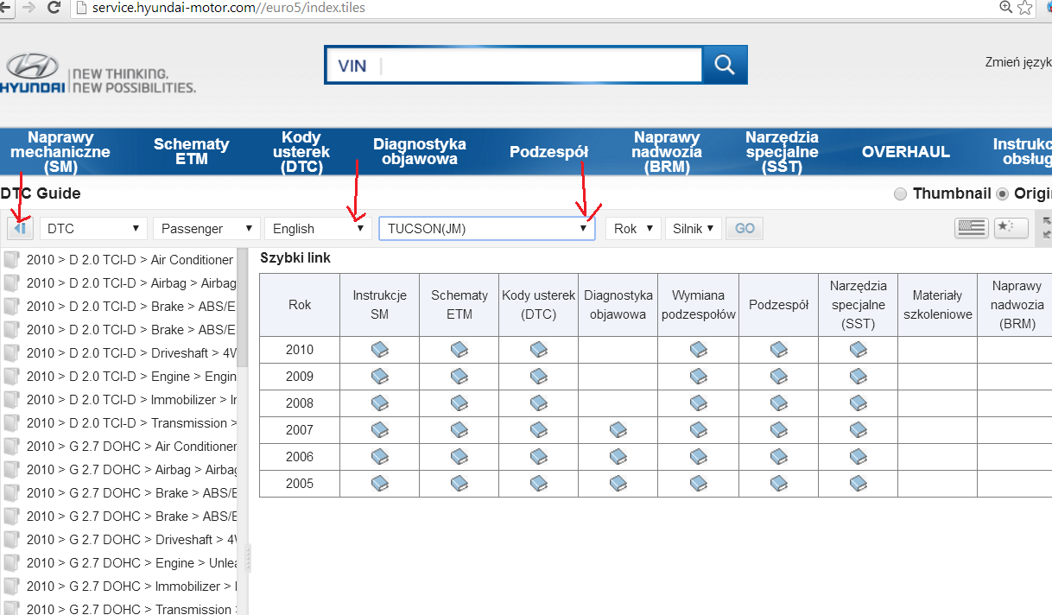Open Kody usterek (DTC) in the blue navigation bar

point(301,152)
